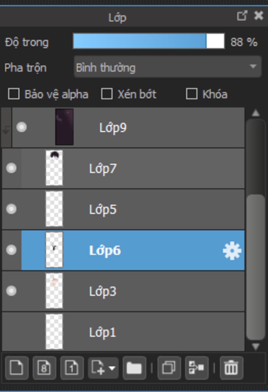Screen dimensions: 268x392
Task: Add a new 8-bit layer
Action: click(x=44, y=368)
